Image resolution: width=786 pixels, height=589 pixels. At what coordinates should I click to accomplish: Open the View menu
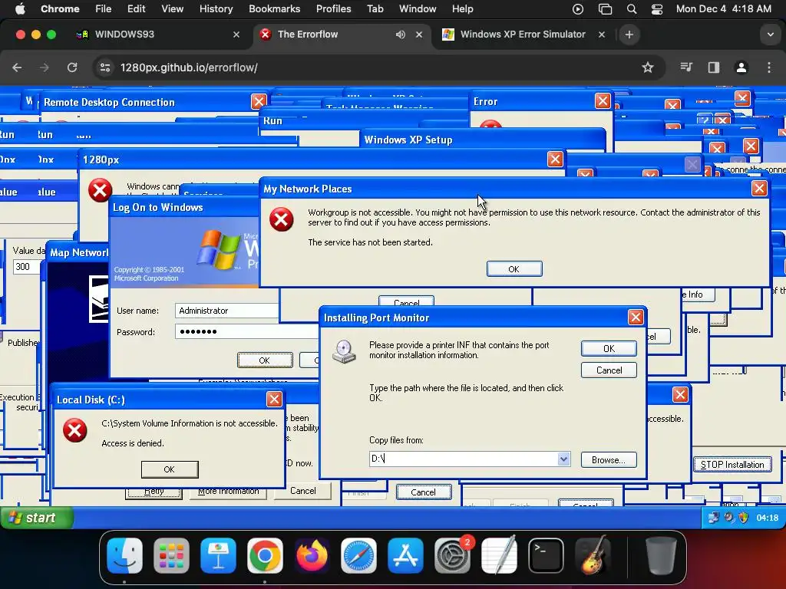(x=172, y=9)
